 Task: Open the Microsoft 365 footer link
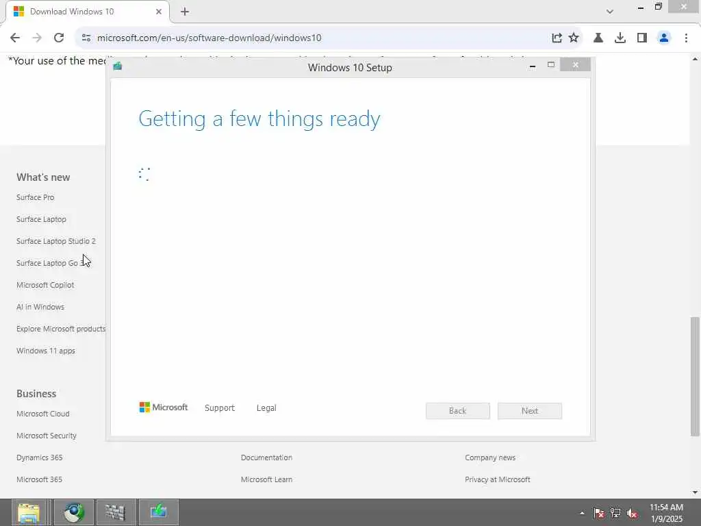(x=39, y=479)
